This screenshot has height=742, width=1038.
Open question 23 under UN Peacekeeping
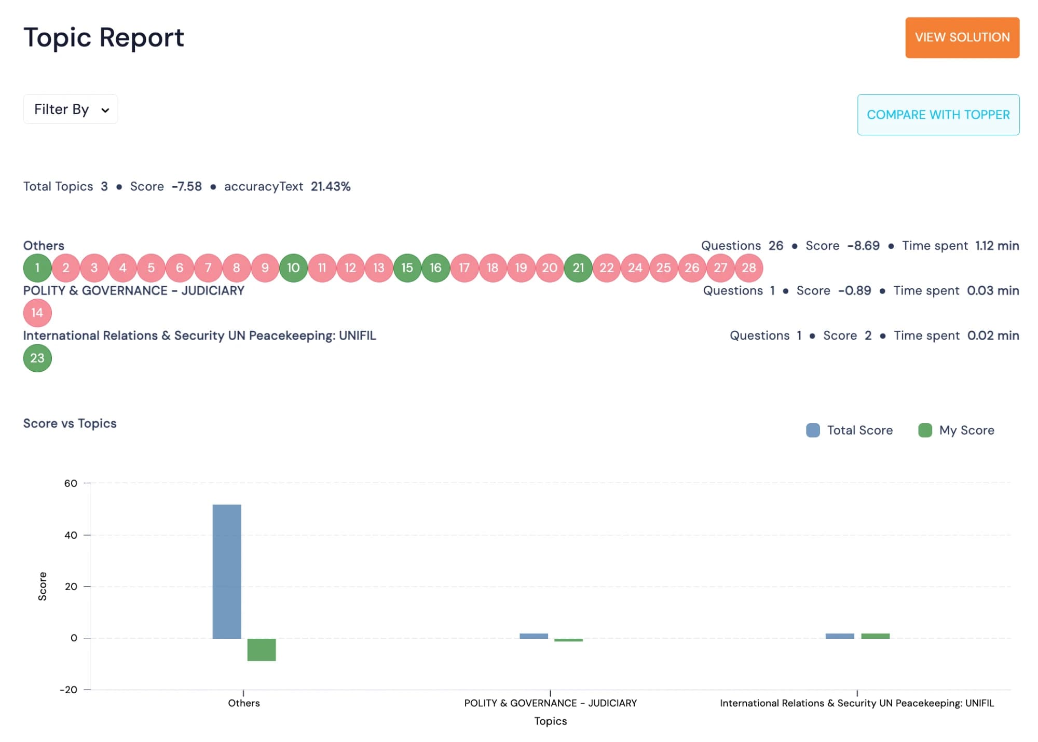37,358
